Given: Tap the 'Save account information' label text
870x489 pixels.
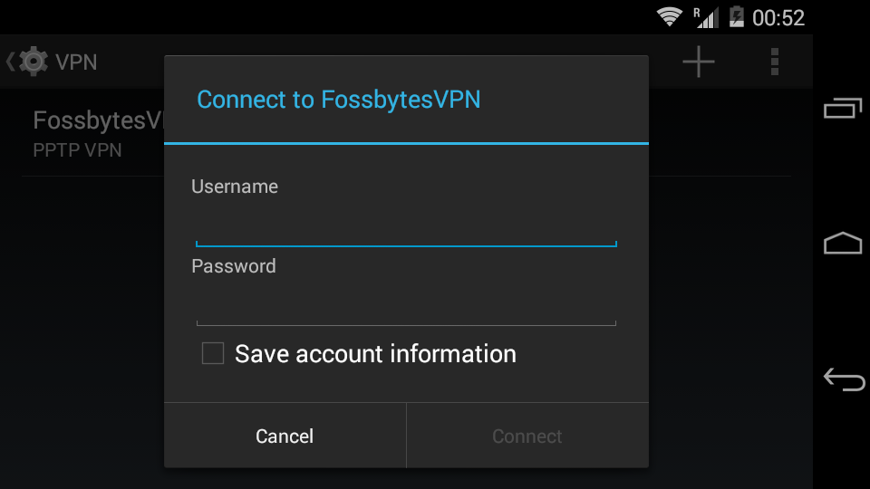Looking at the screenshot, I should (375, 353).
